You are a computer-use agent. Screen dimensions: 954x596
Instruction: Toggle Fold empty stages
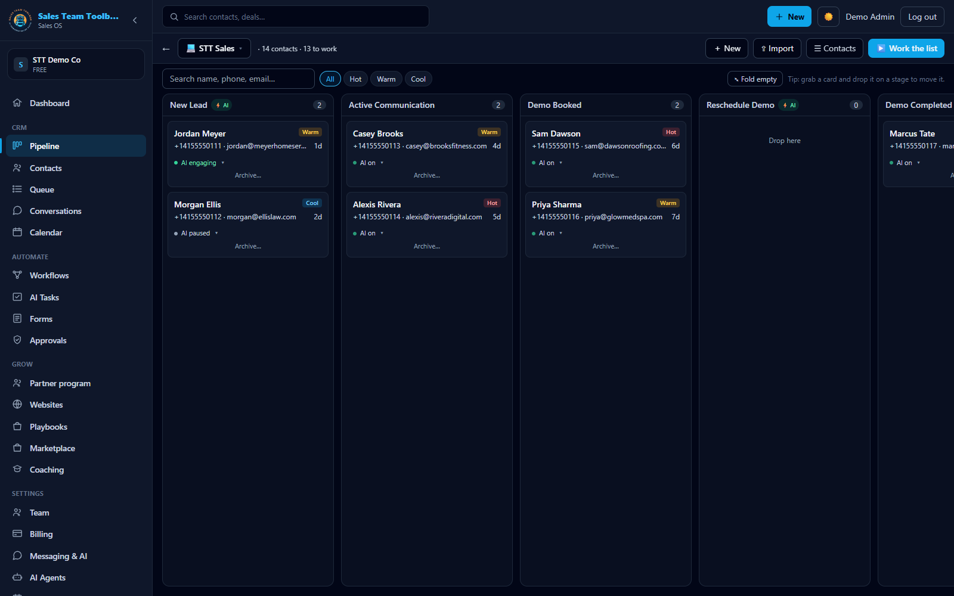[x=755, y=79]
